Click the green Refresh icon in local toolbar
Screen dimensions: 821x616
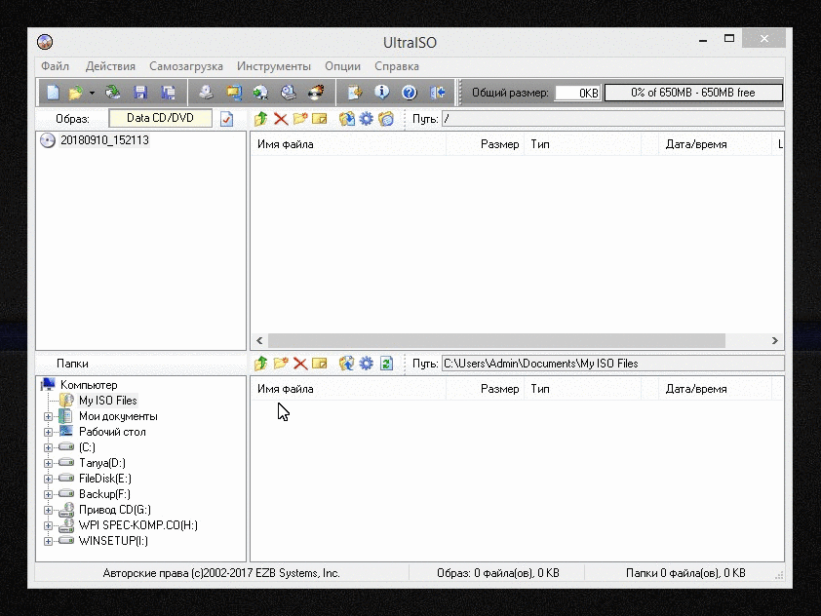tap(386, 364)
